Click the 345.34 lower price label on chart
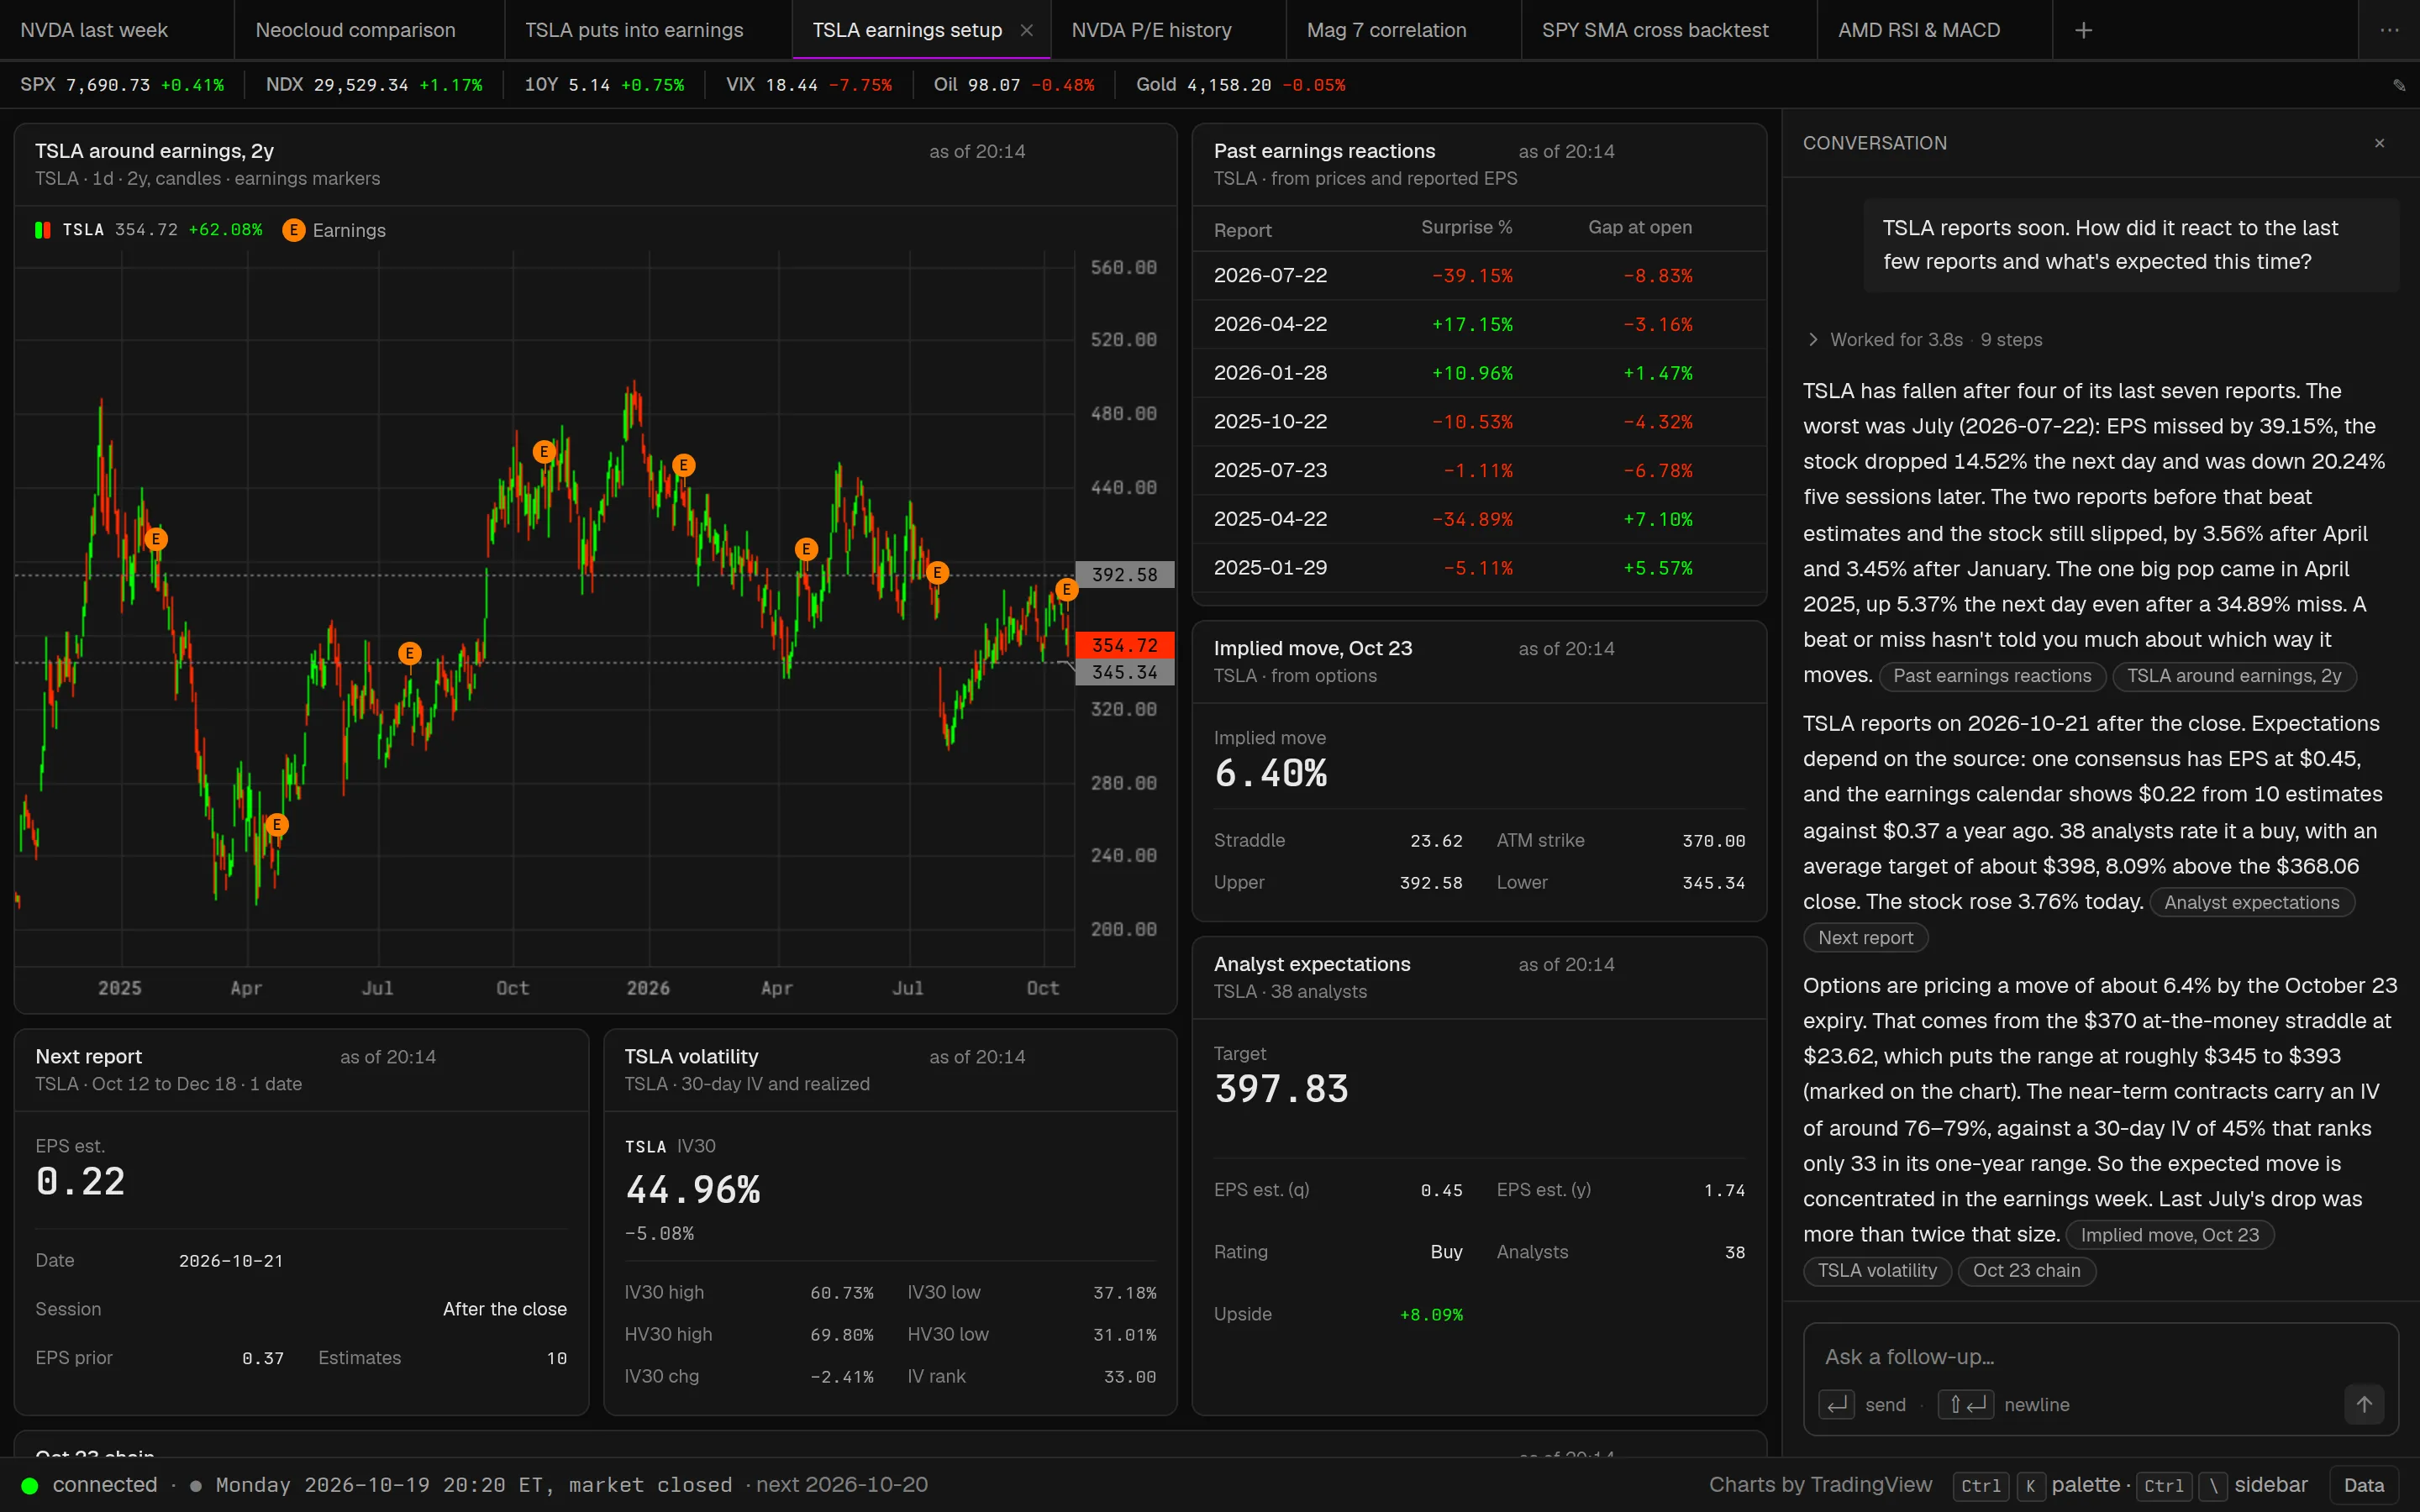Image resolution: width=2420 pixels, height=1512 pixels. [1124, 672]
